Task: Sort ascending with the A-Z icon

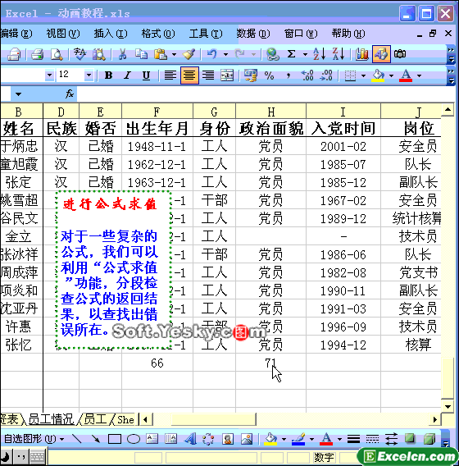Action: click(x=319, y=54)
